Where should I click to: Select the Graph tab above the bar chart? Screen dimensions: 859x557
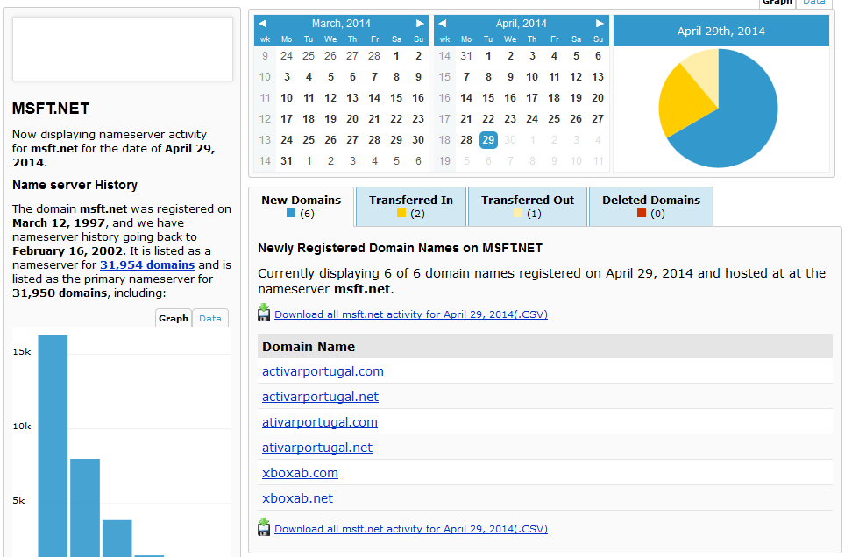[174, 318]
